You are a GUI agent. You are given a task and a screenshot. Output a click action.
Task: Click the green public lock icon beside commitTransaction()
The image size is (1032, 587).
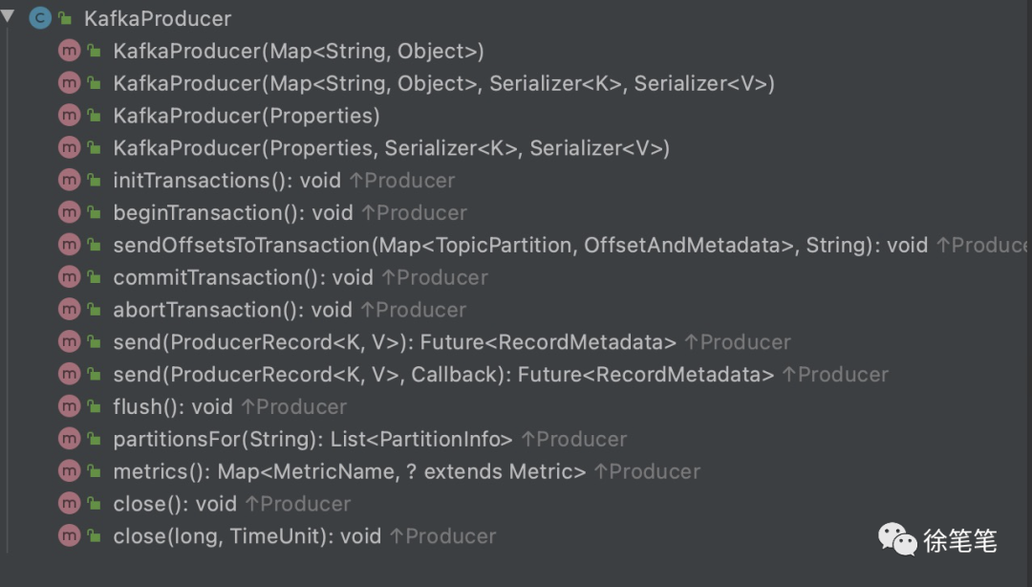coord(94,277)
